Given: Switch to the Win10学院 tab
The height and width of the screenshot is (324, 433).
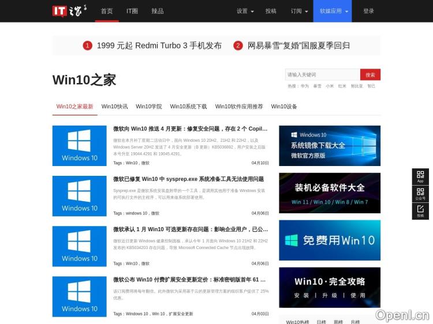Looking at the screenshot, I should pos(149,107).
